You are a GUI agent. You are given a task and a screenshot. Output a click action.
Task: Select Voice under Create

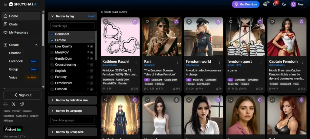coord(13,77)
